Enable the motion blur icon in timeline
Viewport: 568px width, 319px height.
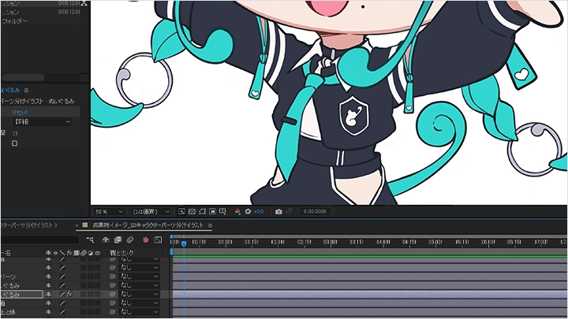(x=130, y=239)
